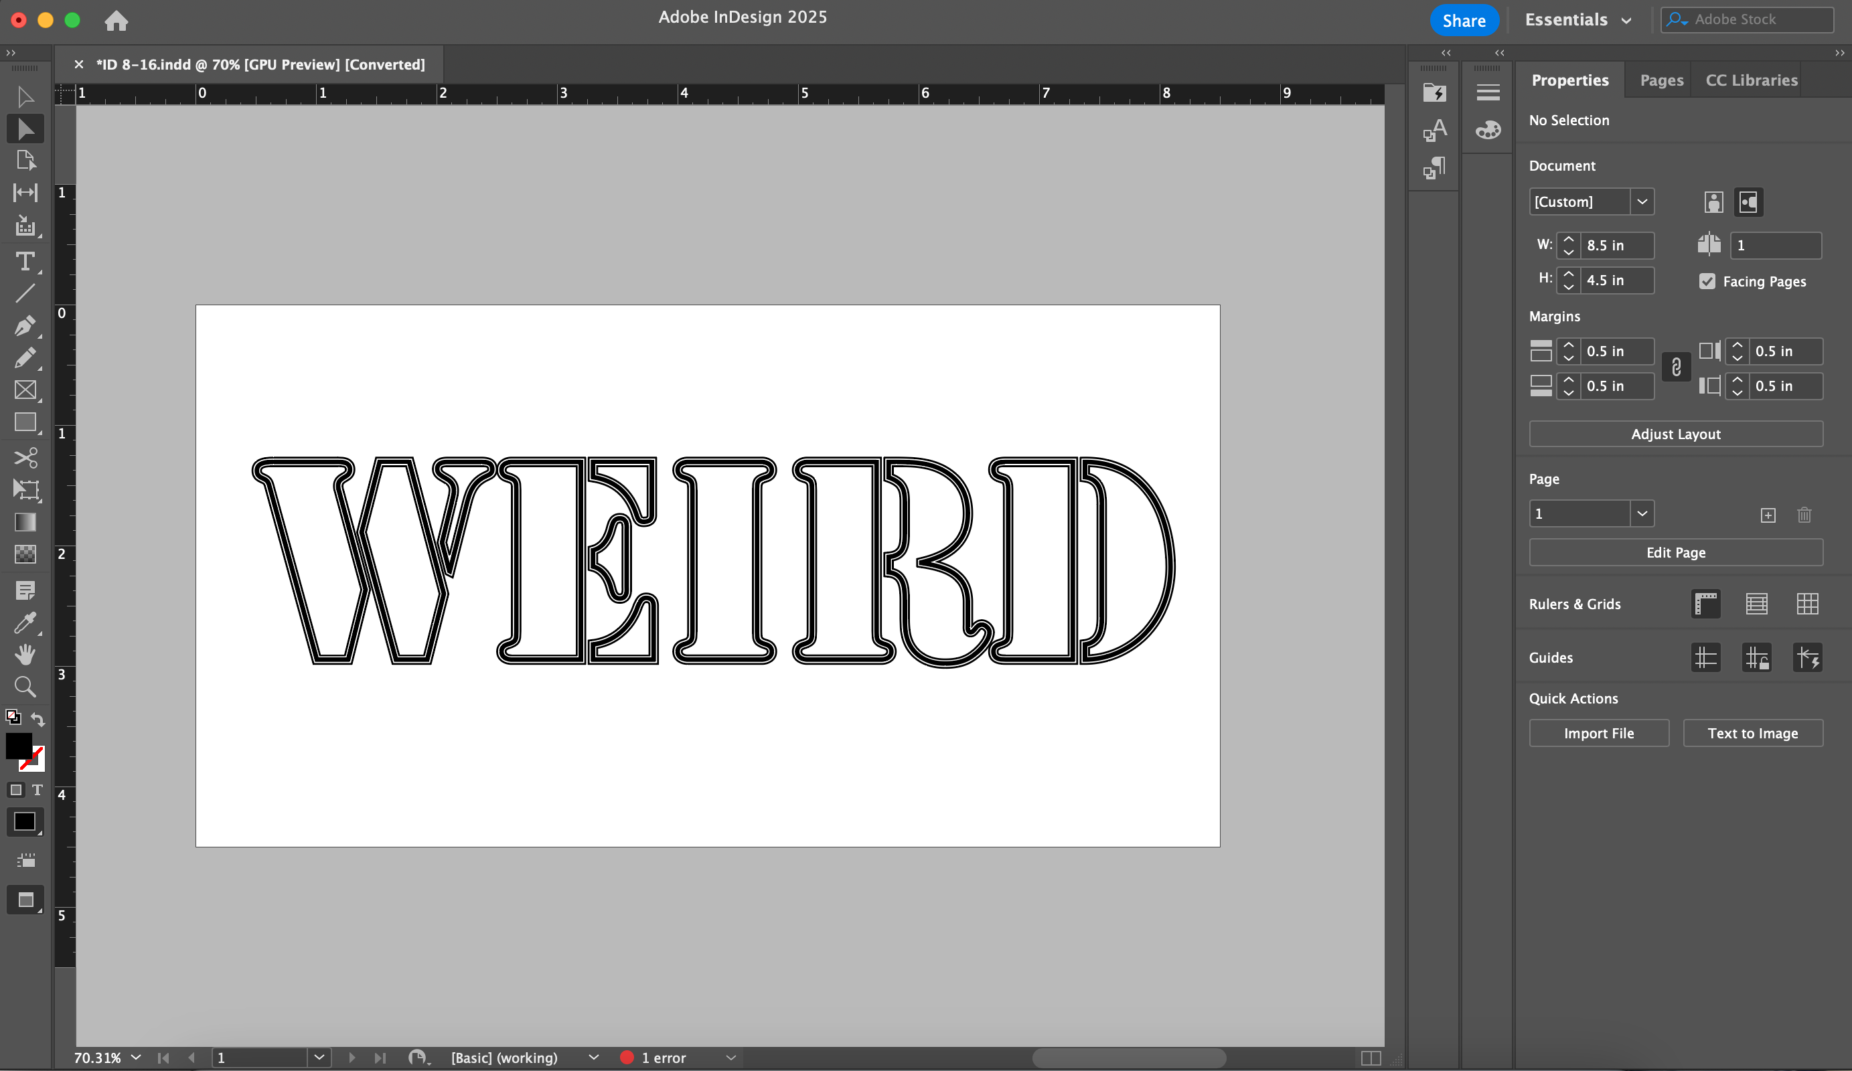This screenshot has height=1071, width=1852.
Task: Click the Home icon
Action: (116, 21)
